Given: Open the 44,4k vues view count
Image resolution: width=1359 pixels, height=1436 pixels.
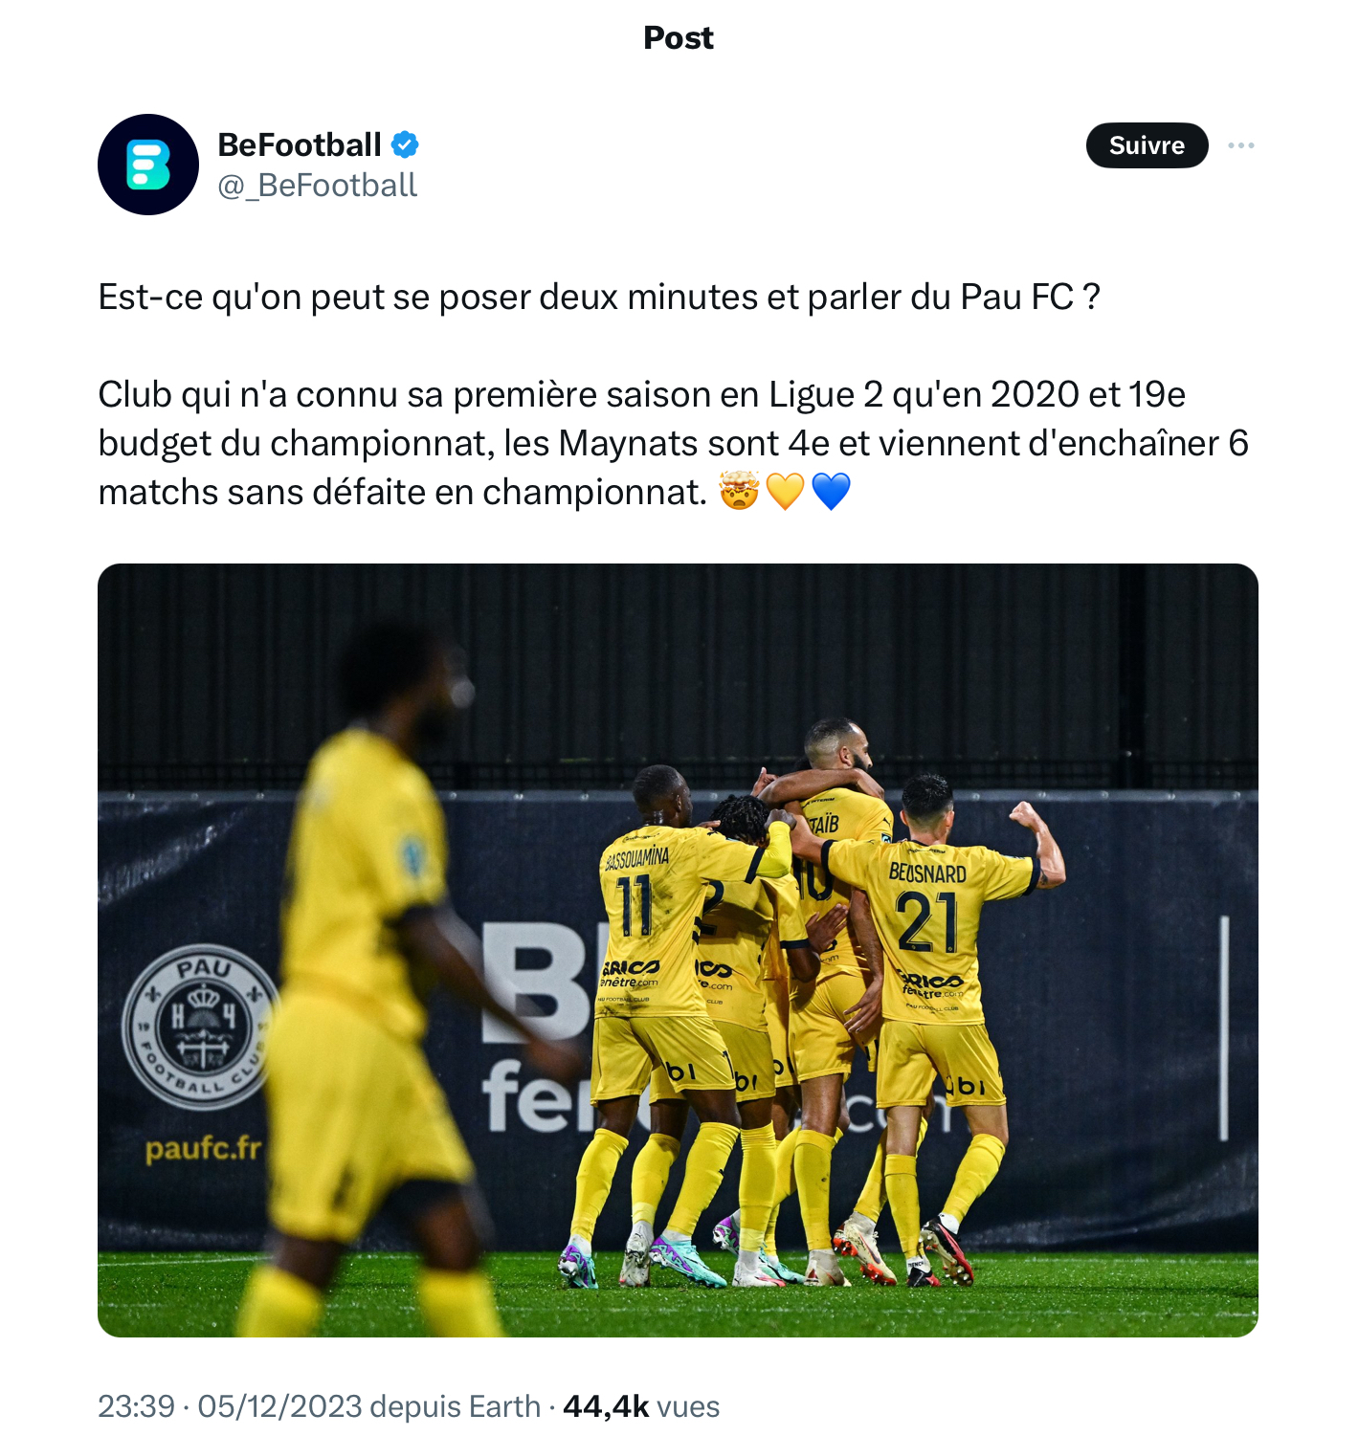Looking at the screenshot, I should [x=641, y=1406].
